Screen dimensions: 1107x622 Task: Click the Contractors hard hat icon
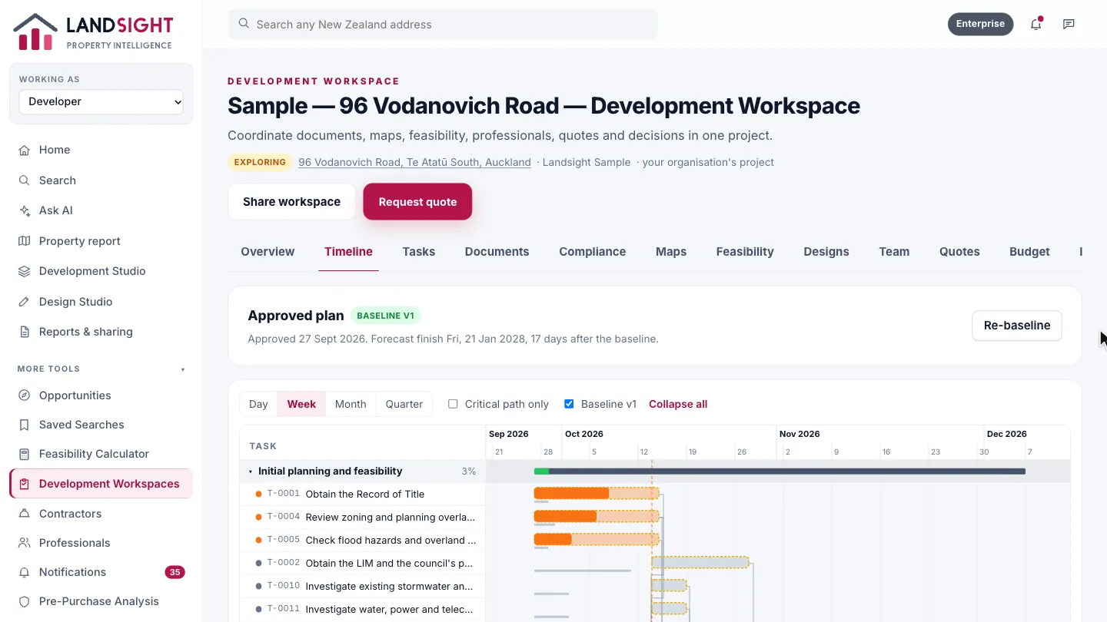tap(25, 514)
